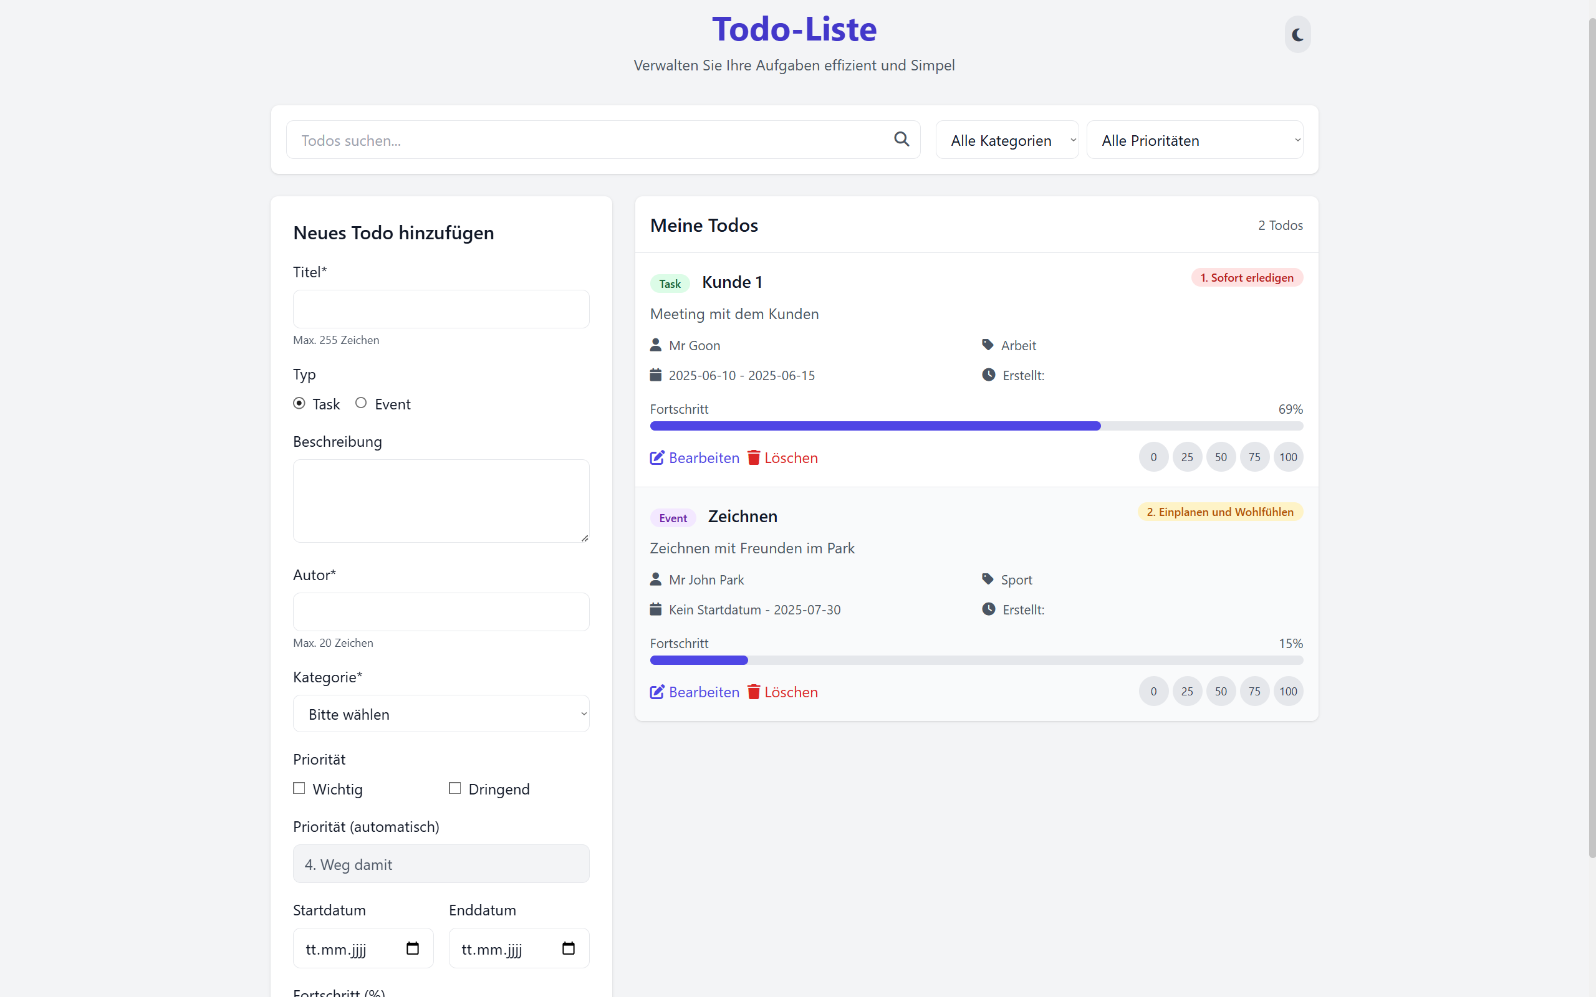
Task: Select the Event radio button
Action: pos(361,403)
